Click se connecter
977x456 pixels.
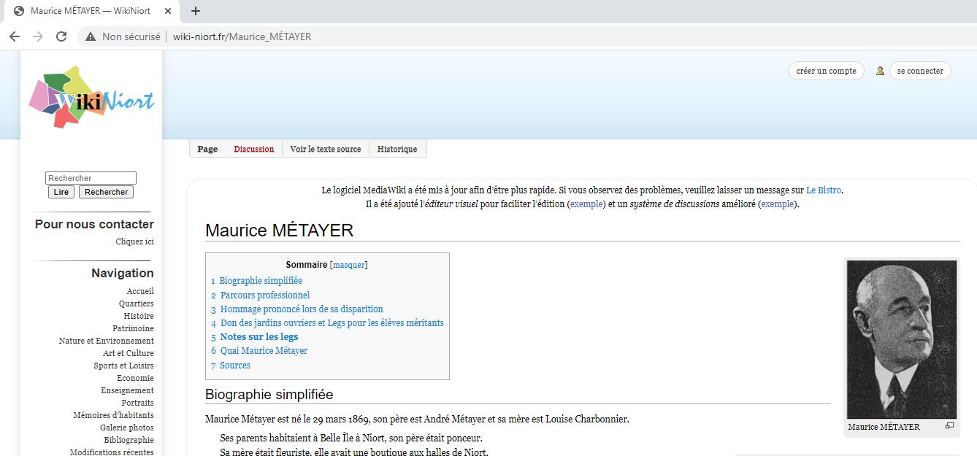pyautogui.click(x=920, y=71)
